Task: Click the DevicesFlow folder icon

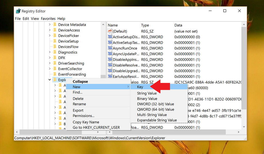Action: (x=55, y=47)
